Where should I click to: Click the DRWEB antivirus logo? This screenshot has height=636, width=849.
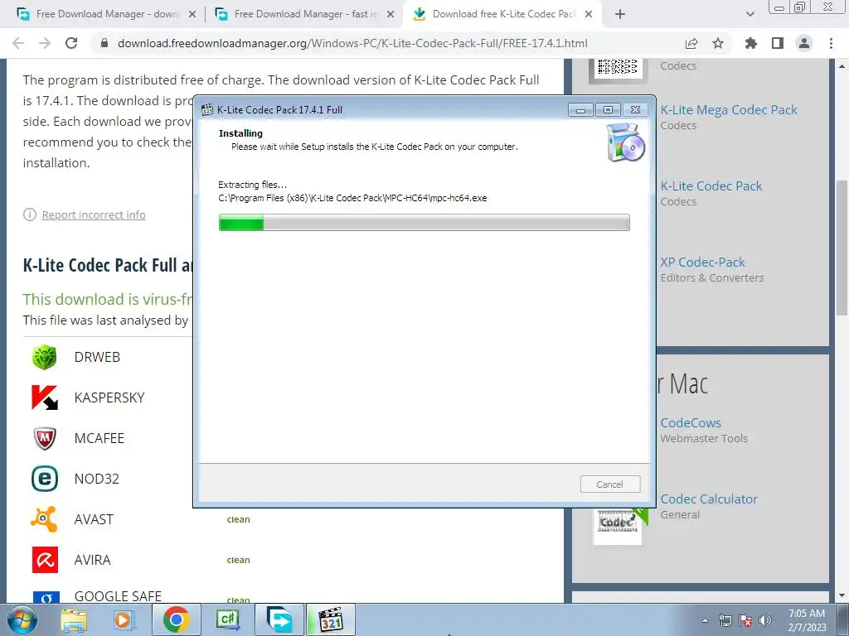tap(45, 357)
